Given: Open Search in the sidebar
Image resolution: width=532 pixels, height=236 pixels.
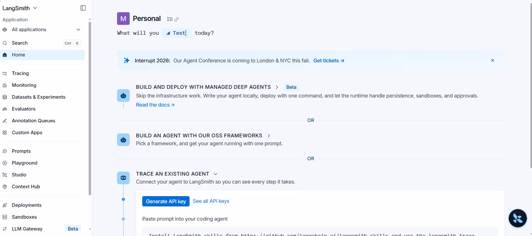Looking at the screenshot, I should coord(42,43).
